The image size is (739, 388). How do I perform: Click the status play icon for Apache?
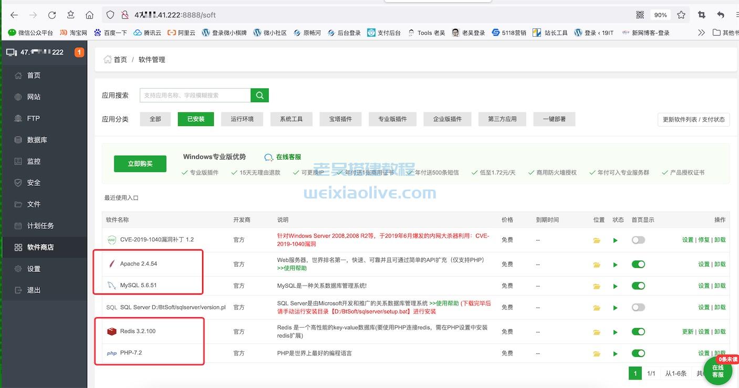pyautogui.click(x=616, y=265)
